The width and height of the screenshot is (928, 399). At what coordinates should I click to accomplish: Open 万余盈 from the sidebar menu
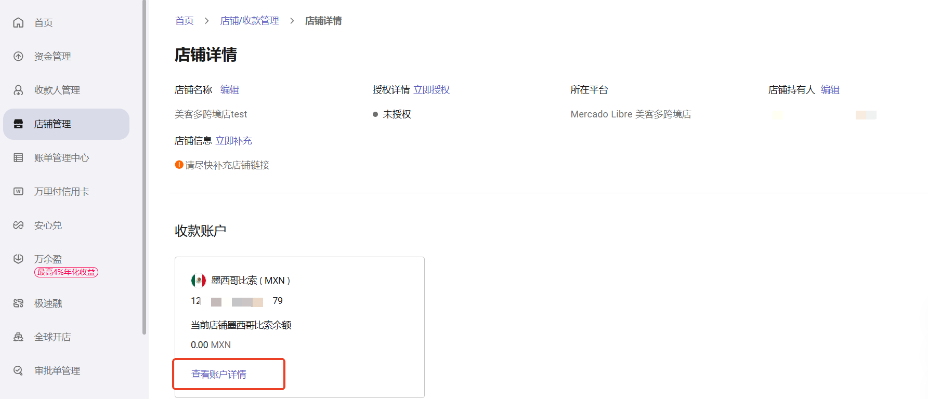48,259
